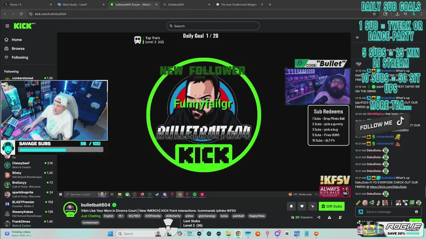Select the HYPE emote
The width and height of the screenshot is (426, 239).
click(358, 202)
